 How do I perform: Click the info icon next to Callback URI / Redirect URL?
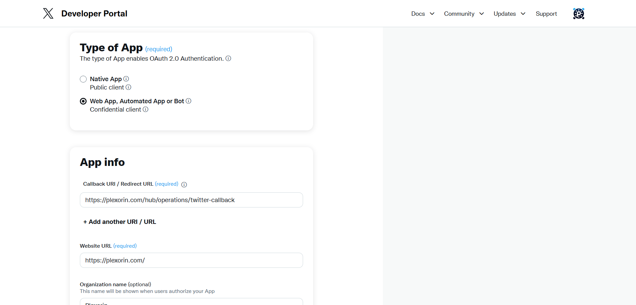point(184,184)
